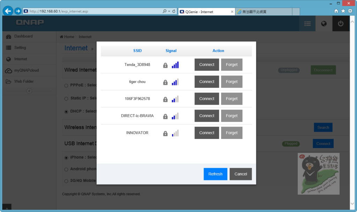Click the browser Home icon
Screen dimensions: 357x212
(336, 11)
